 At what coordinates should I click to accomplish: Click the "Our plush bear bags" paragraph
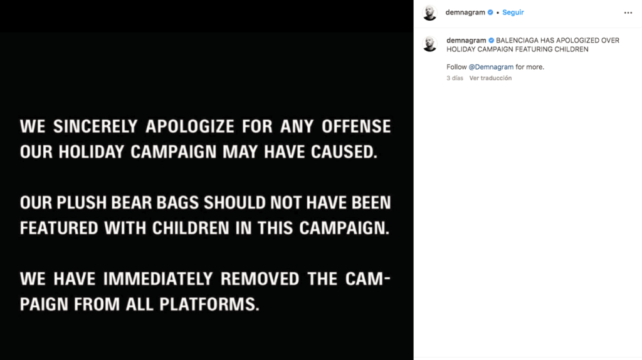click(205, 215)
